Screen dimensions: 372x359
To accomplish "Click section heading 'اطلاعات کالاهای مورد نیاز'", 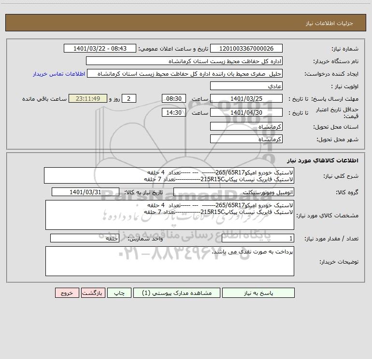I will pos(323,160).
